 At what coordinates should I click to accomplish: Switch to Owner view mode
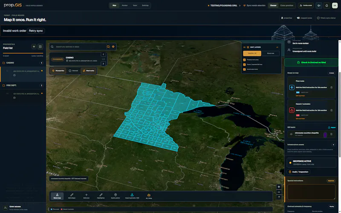pos(273,6)
